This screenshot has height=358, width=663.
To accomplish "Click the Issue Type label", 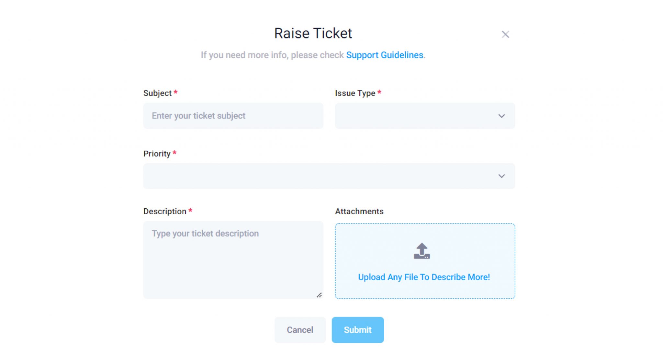I will click(x=355, y=93).
